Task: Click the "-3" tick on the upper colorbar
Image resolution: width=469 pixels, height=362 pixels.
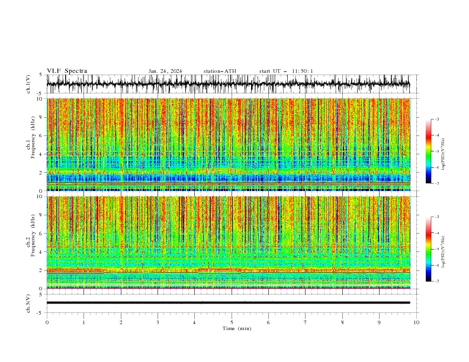Action: coord(437,119)
